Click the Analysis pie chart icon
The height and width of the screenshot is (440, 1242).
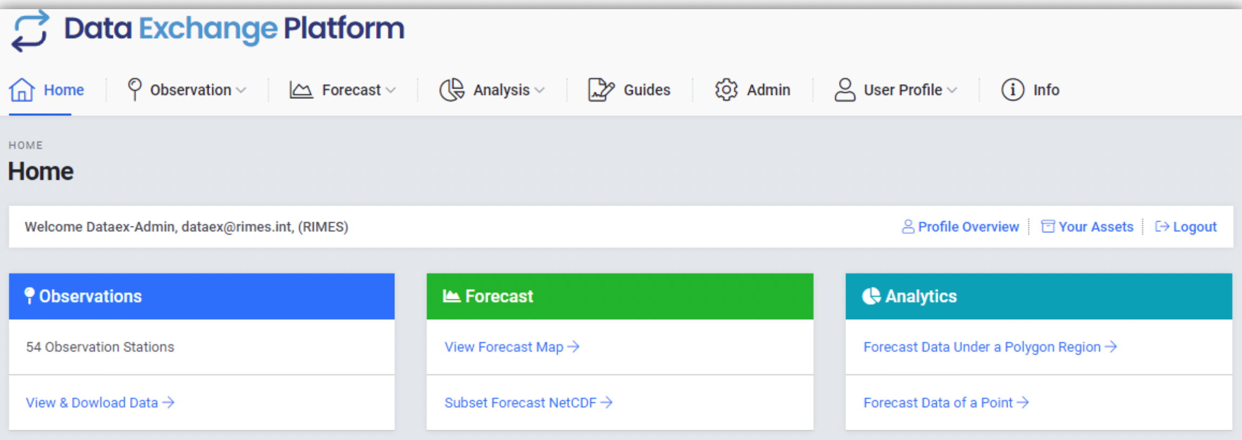[x=452, y=90]
